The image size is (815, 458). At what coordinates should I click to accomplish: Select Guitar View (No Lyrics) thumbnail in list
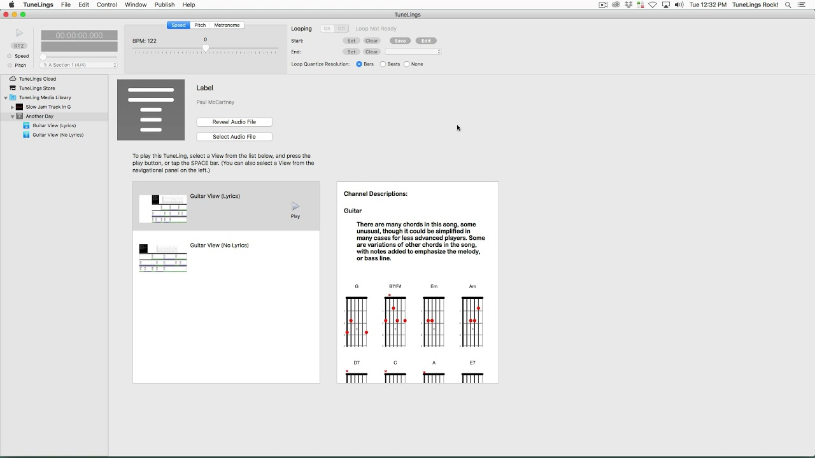[x=163, y=258]
